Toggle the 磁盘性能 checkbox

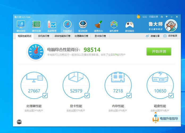point(171,95)
